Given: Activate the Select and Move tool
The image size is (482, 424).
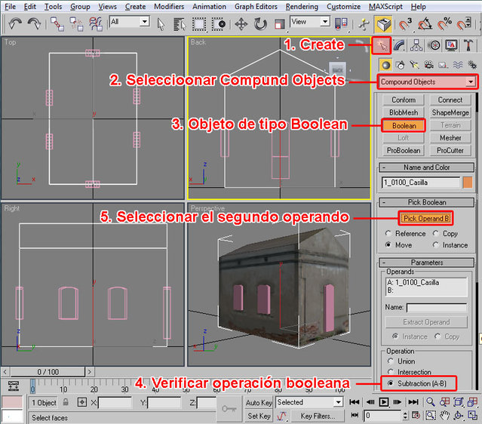Looking at the screenshot, I should pos(241,24).
